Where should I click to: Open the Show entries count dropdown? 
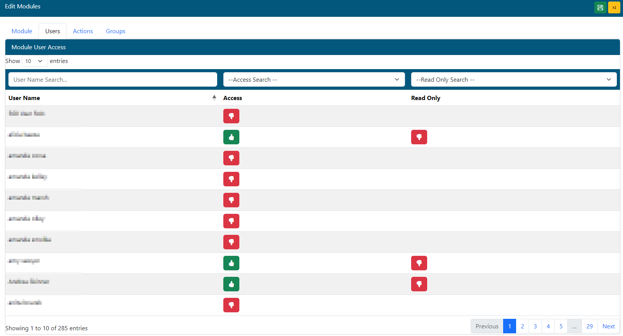(x=34, y=61)
